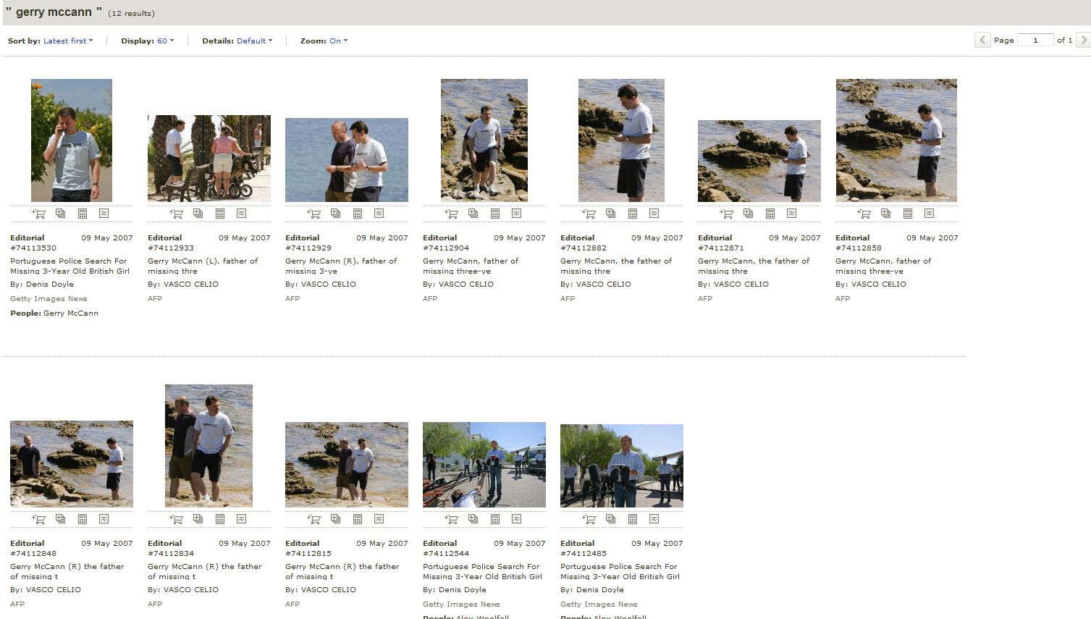This screenshot has height=619, width=1091.
Task: Add image #74112834 to lightbox
Action: [x=198, y=519]
